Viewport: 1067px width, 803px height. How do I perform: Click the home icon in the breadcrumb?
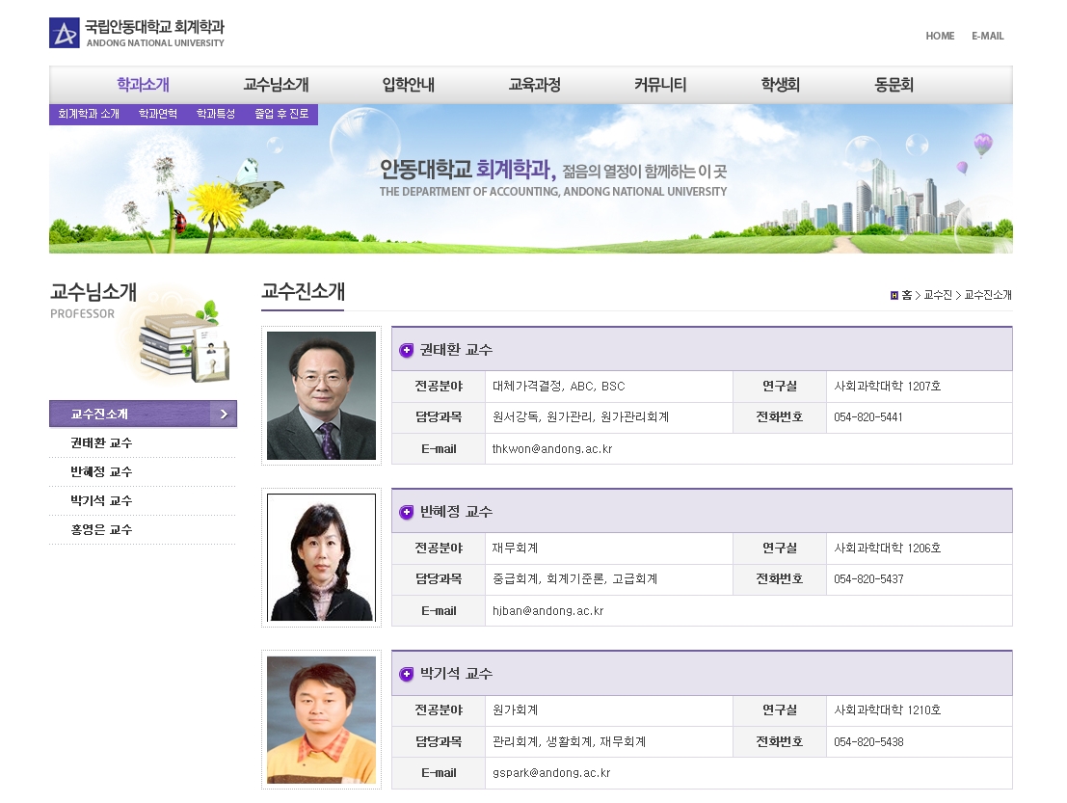894,295
